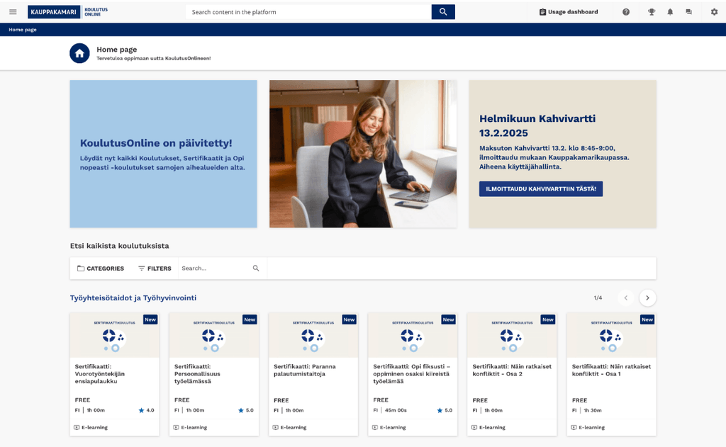Click the Home page breadcrumb
This screenshot has width=726, height=447.
coord(23,30)
